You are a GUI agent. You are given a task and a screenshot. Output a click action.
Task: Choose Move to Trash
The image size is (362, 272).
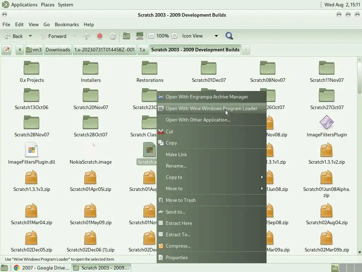pyautogui.click(x=211, y=200)
